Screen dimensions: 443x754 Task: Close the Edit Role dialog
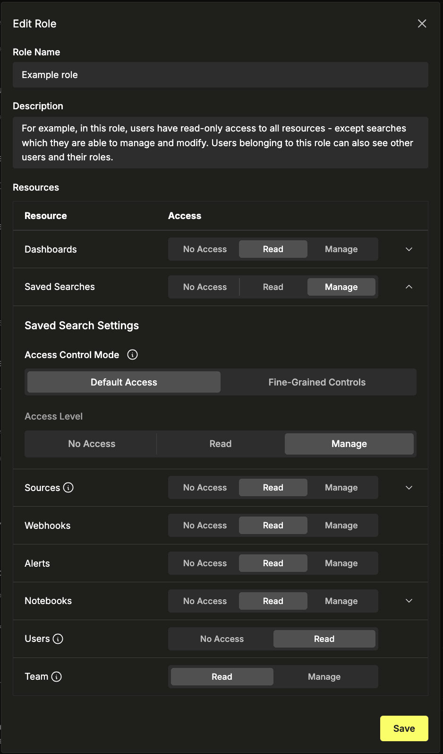tap(422, 24)
